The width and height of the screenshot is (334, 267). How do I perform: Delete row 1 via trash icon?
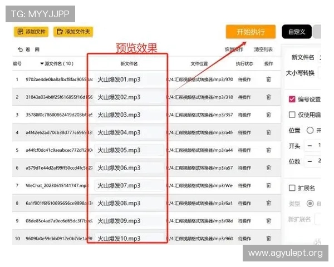[269, 80]
